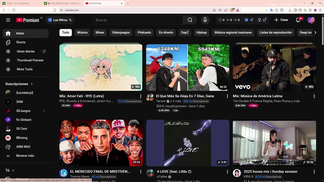Go to Inicio in the sidebar
The height and width of the screenshot is (182, 324).
tap(26, 33)
